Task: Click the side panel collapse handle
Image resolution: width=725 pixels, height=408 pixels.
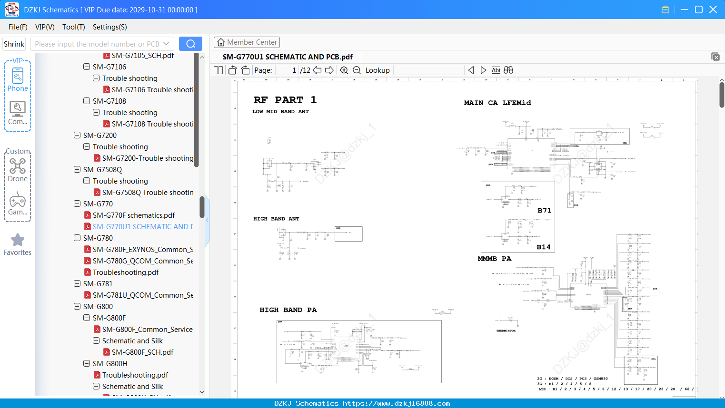Action: pyautogui.click(x=207, y=220)
